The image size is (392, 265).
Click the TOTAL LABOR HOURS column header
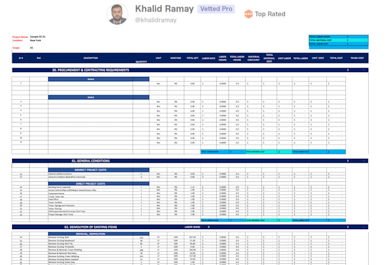[237, 58]
